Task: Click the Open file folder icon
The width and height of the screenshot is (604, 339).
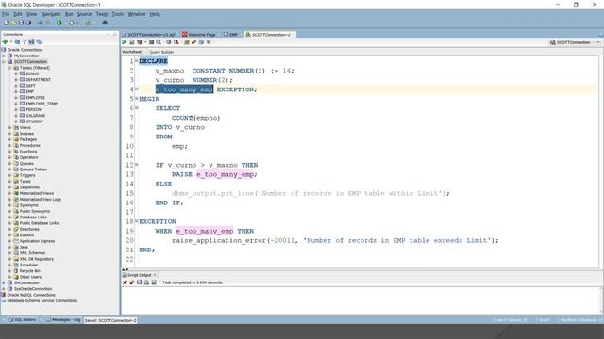Action: (x=14, y=23)
